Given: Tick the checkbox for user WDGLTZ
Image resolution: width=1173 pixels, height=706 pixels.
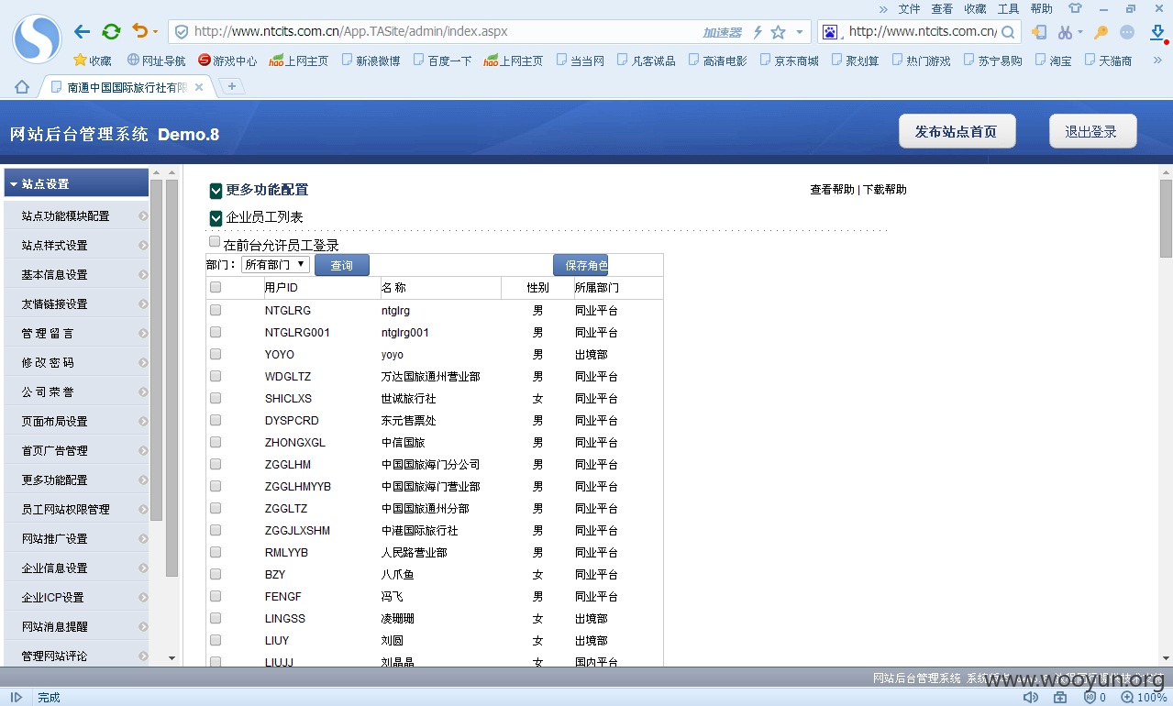Looking at the screenshot, I should point(216,376).
